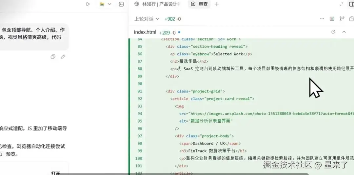
Task: Click the project-grid div code line
Action: coord(195,91)
